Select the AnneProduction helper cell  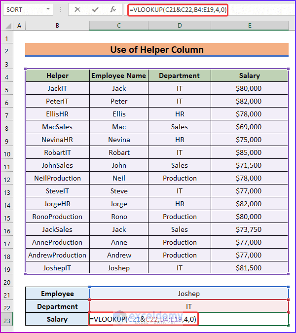pos(58,242)
